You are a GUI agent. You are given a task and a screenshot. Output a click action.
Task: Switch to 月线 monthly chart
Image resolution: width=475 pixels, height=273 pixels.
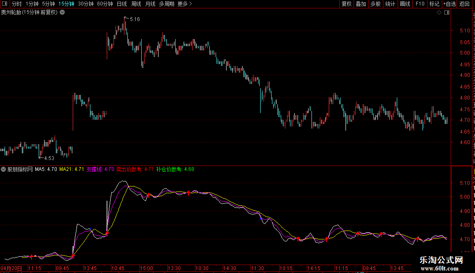pyautogui.click(x=150, y=4)
